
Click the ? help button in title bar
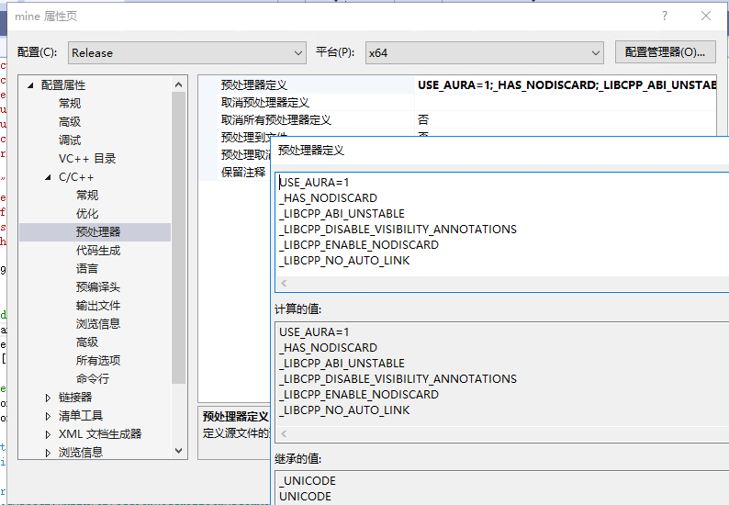tap(665, 17)
